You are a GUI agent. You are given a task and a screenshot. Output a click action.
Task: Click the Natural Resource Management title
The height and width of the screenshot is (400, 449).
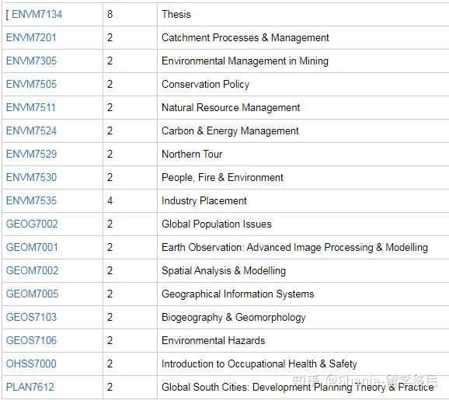(231, 107)
